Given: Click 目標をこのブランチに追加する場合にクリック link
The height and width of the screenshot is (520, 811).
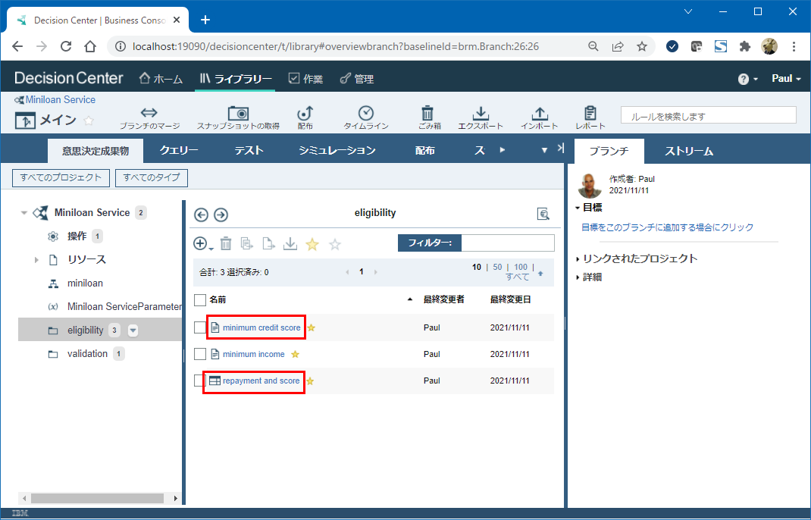Looking at the screenshot, I should (667, 227).
